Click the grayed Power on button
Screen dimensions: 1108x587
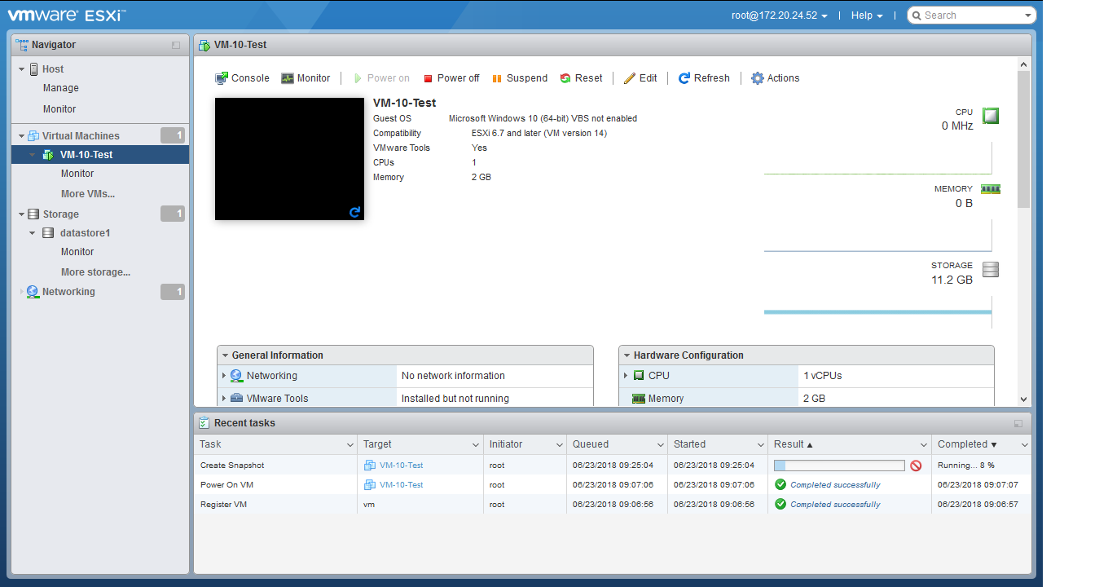point(381,78)
